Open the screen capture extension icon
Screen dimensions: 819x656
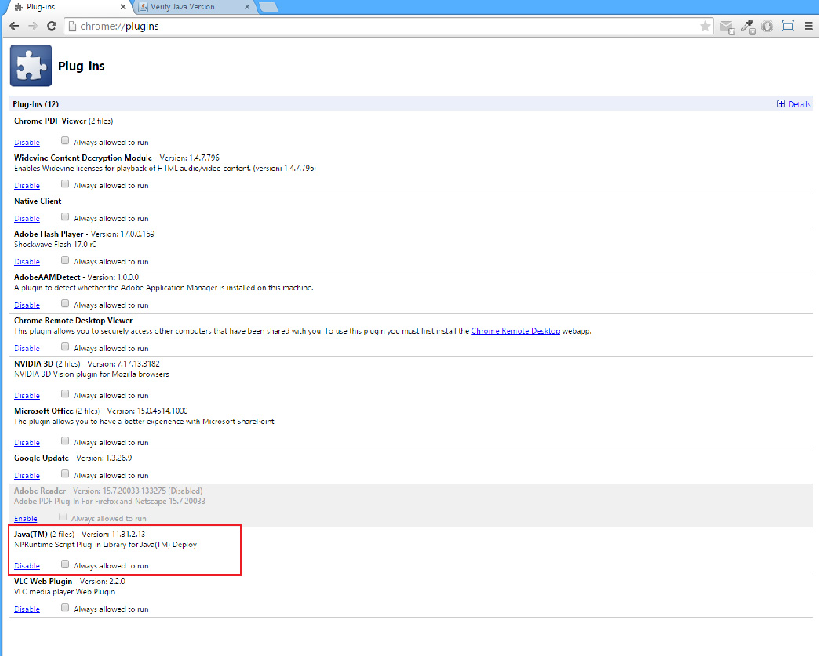[x=788, y=26]
